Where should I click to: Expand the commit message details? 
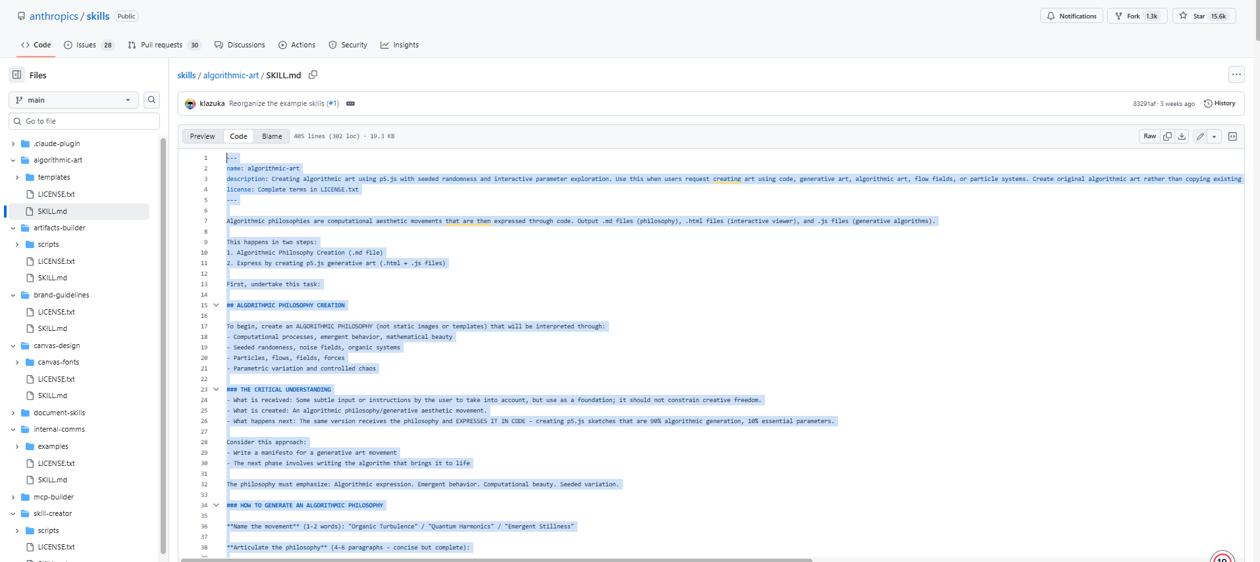coord(350,103)
